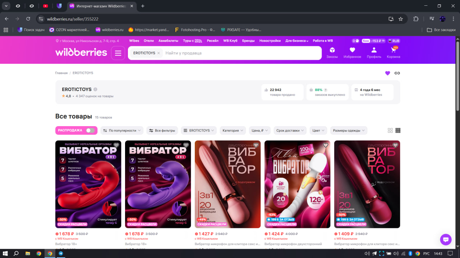
Task: Open Chrome extensions puzzle icon
Action: click(416, 19)
